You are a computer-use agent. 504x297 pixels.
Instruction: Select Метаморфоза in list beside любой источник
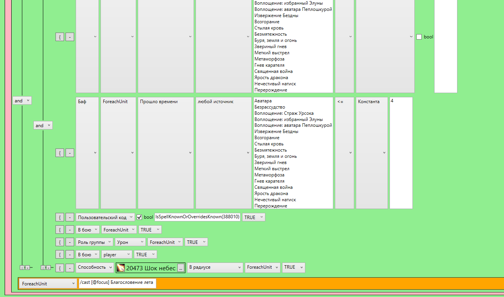(269, 175)
